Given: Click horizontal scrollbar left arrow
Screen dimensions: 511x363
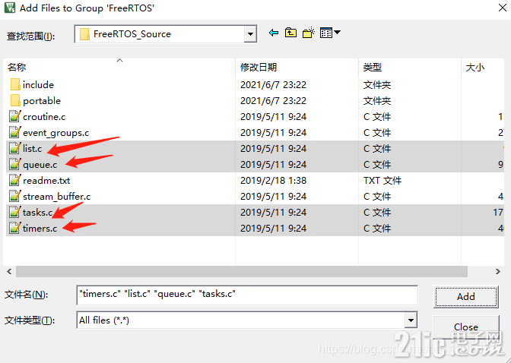Looking at the screenshot, I should (9, 271).
